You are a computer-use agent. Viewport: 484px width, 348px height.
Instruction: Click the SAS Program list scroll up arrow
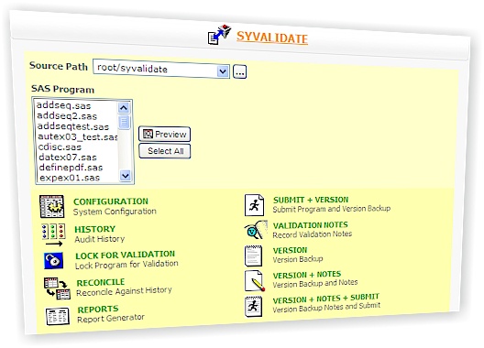[124, 108]
